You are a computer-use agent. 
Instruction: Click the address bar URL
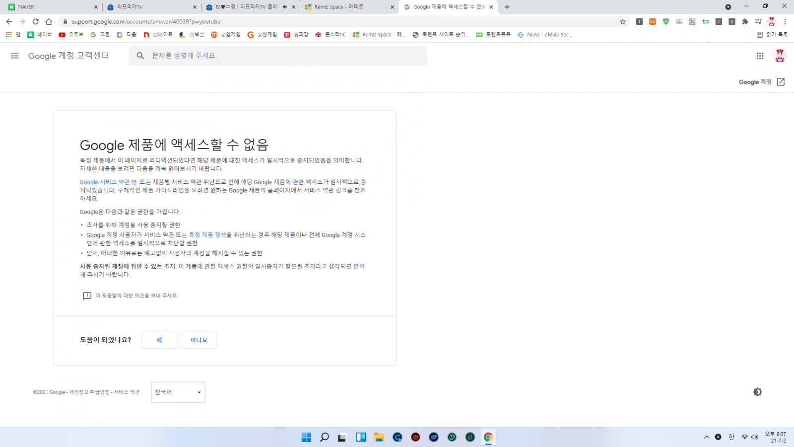pyautogui.click(x=146, y=21)
